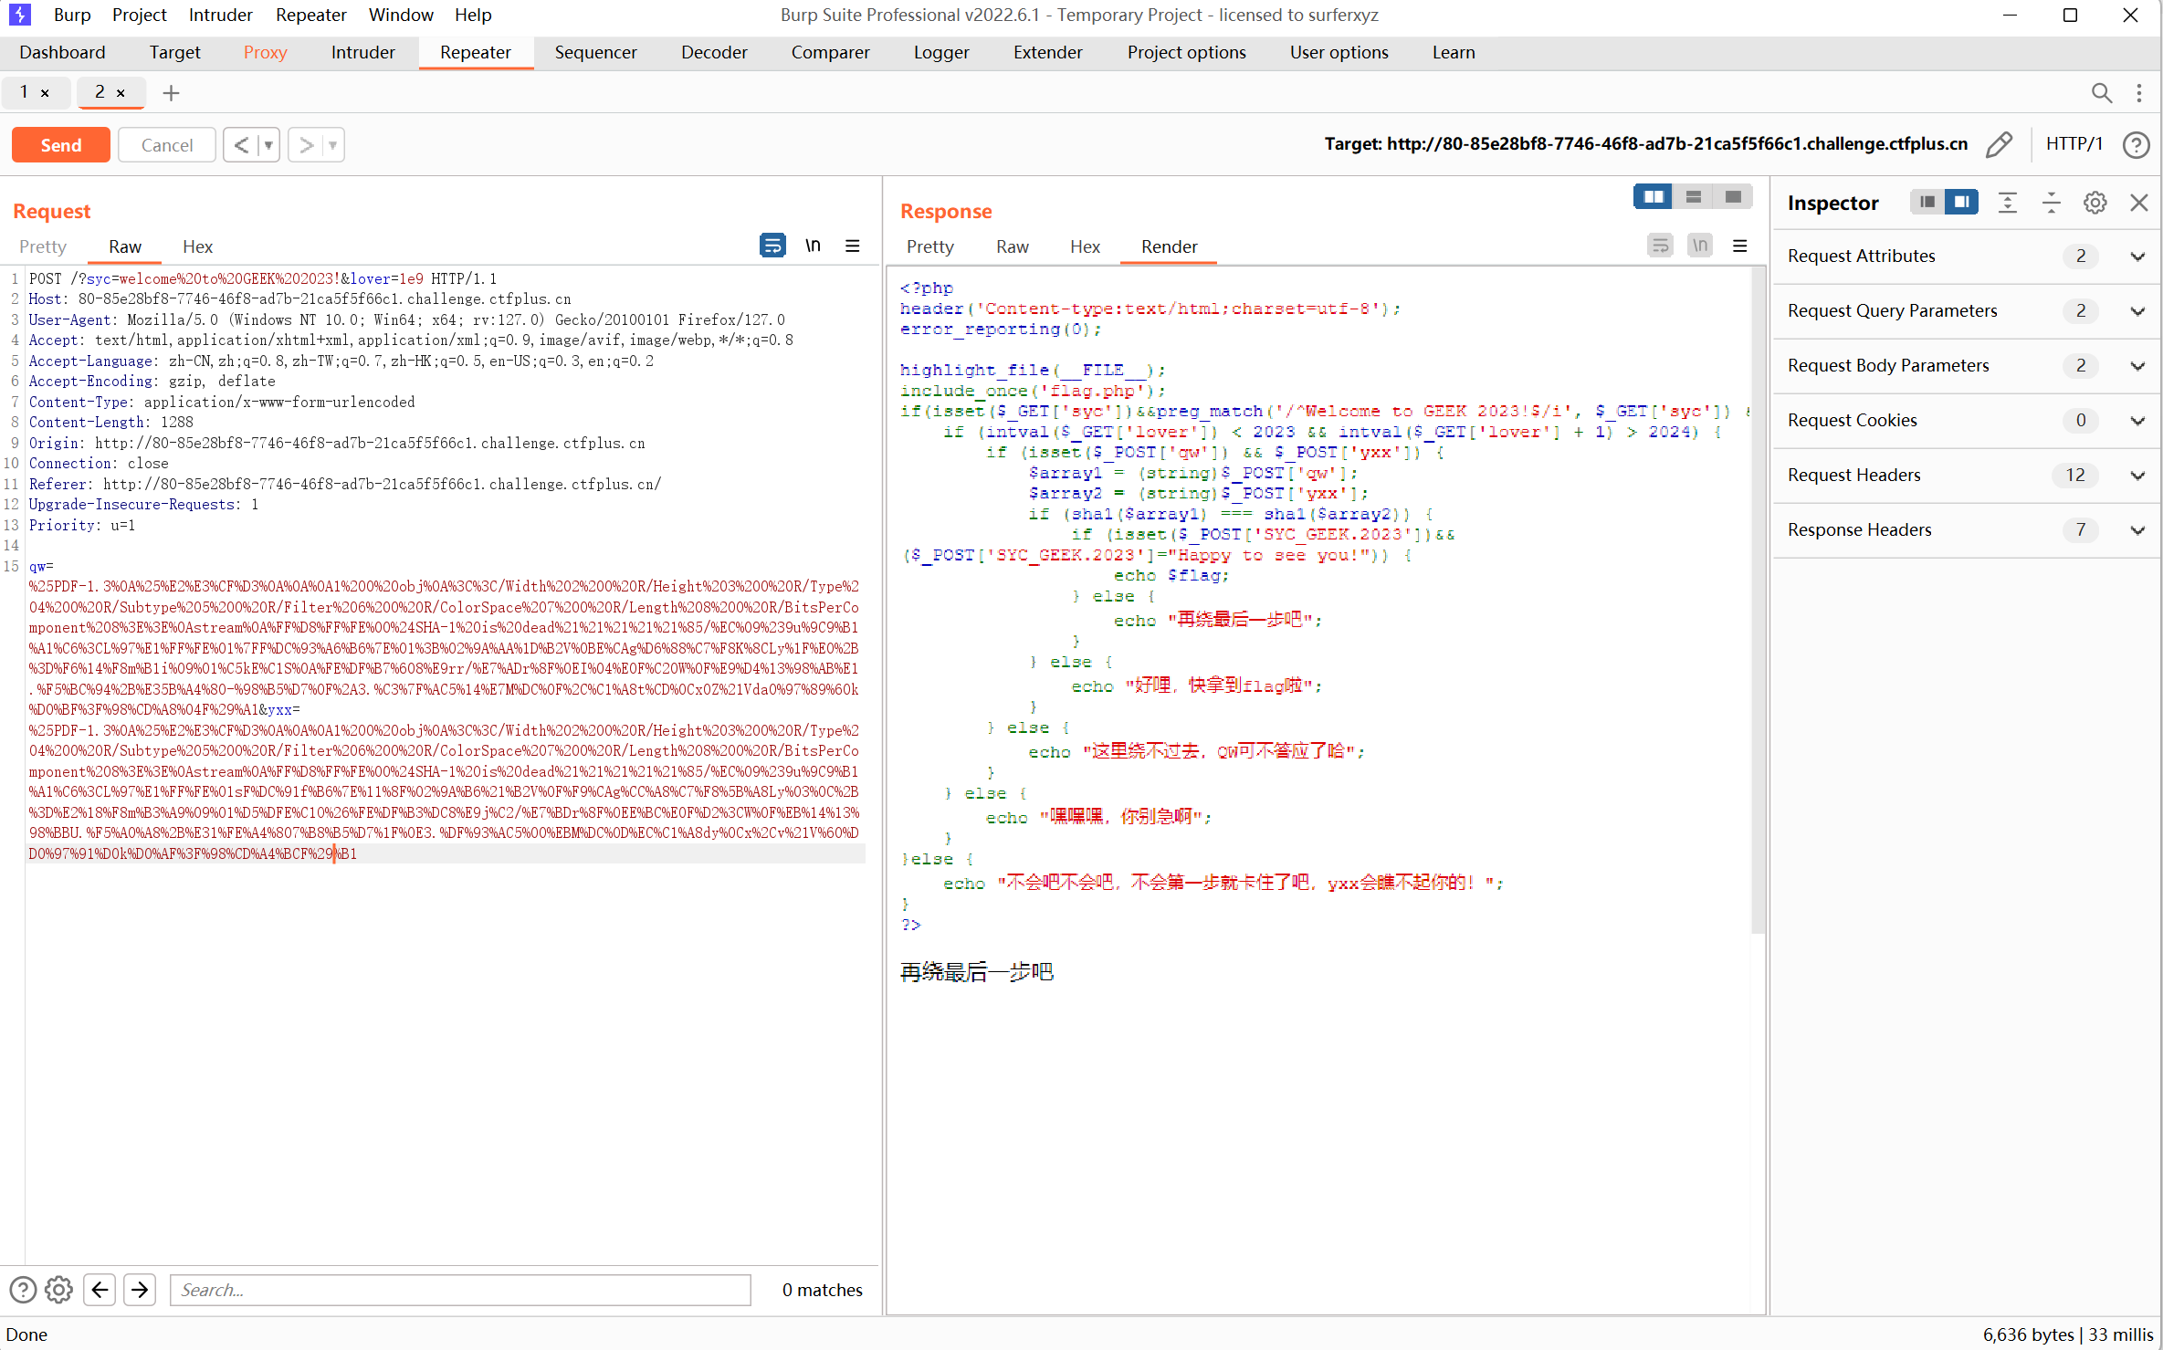The width and height of the screenshot is (2163, 1350).
Task: Go forward to next request in history
Action: click(x=306, y=145)
